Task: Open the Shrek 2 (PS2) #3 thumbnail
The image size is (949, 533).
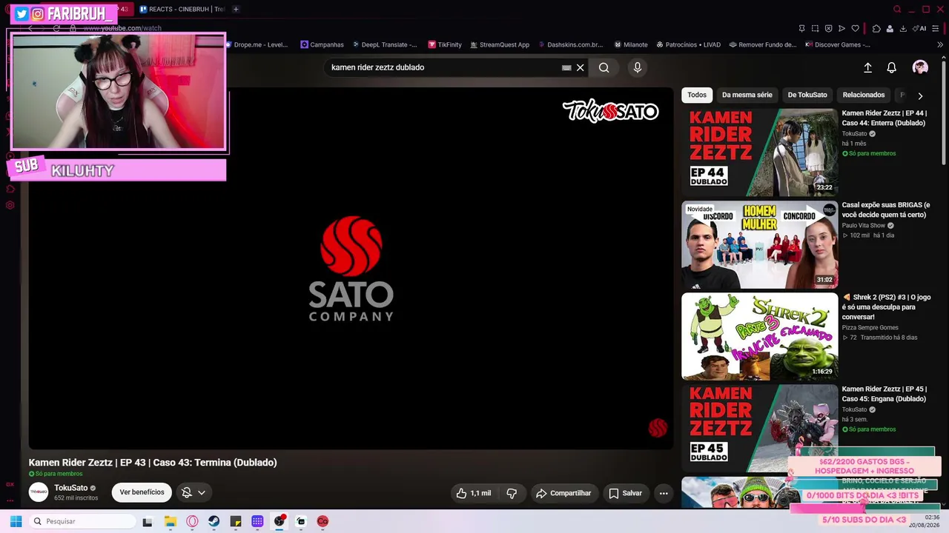Action: pos(760,336)
